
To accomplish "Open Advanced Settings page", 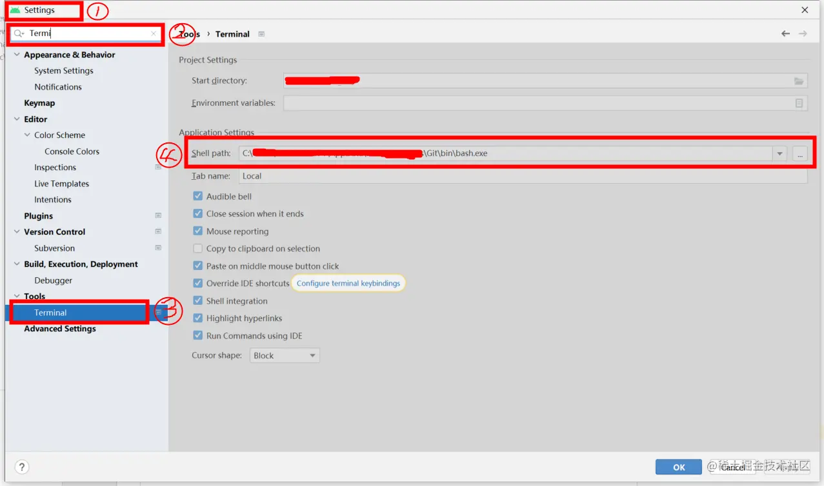I will [60, 329].
